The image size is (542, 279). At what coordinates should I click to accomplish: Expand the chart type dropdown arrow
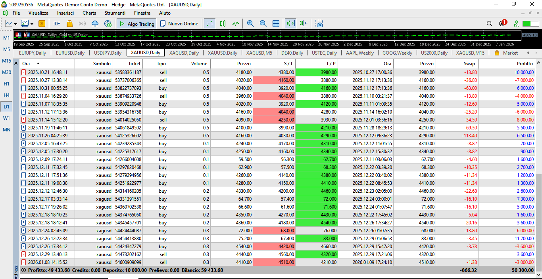[x=15, y=24]
